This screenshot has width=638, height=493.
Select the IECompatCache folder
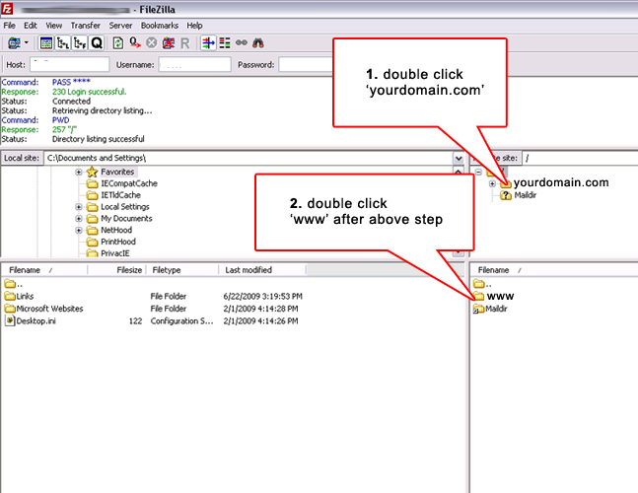[129, 183]
